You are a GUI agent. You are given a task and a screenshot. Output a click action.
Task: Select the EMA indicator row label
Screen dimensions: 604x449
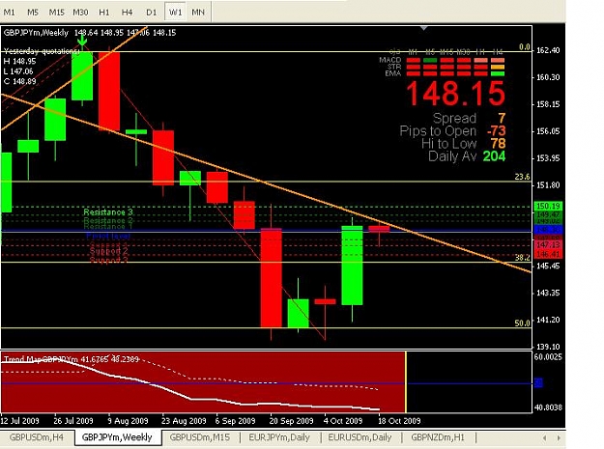point(393,73)
